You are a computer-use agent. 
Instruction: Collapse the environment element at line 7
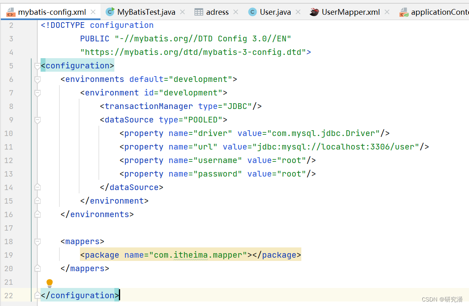pyautogui.click(x=37, y=93)
